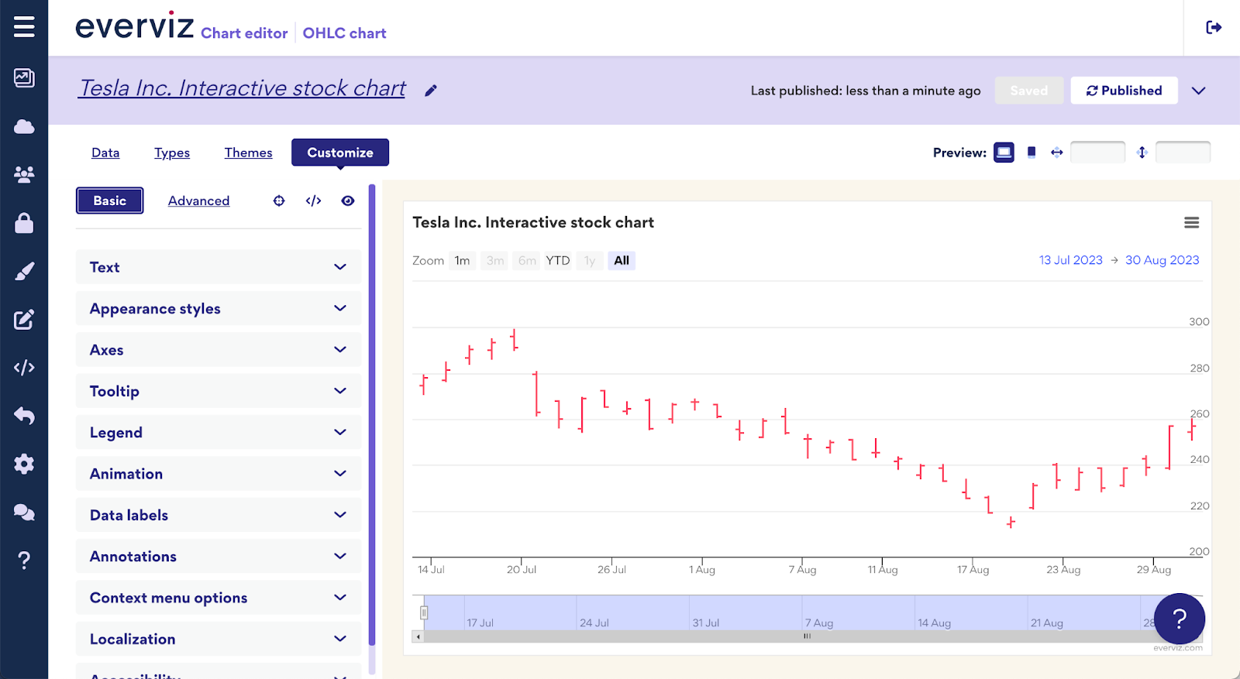The width and height of the screenshot is (1240, 679).
Task: Click the preview width input field
Action: click(x=1097, y=153)
